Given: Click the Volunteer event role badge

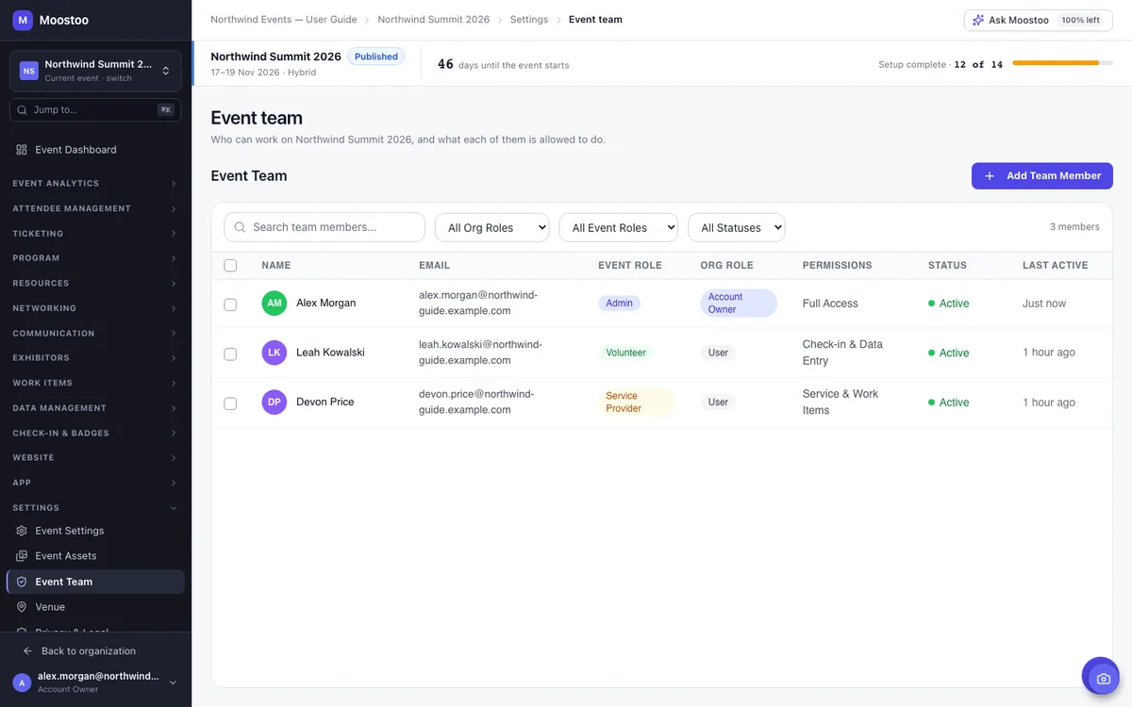Looking at the screenshot, I should [x=625, y=353].
